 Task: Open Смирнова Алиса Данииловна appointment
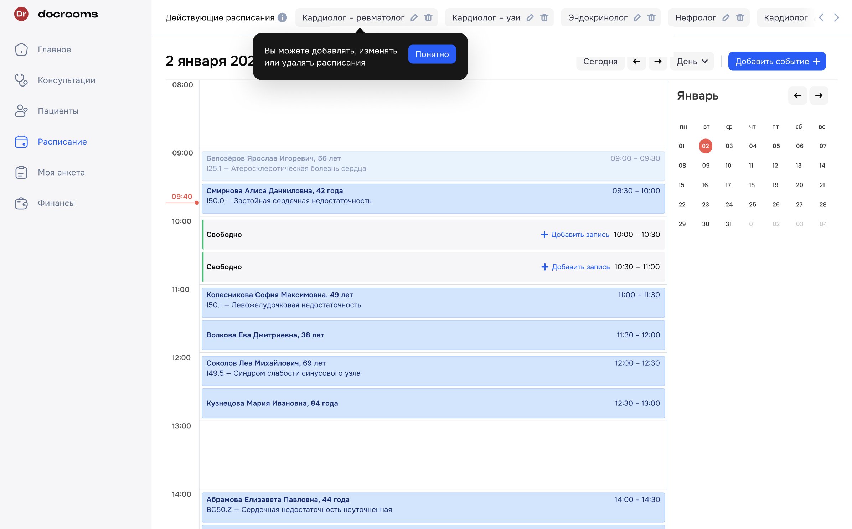point(433,198)
